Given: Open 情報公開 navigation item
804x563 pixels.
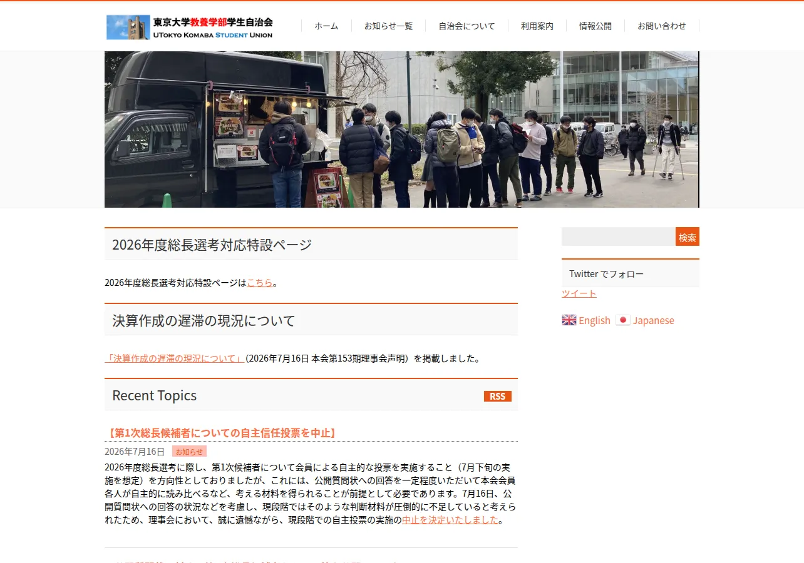Looking at the screenshot, I should pos(595,26).
